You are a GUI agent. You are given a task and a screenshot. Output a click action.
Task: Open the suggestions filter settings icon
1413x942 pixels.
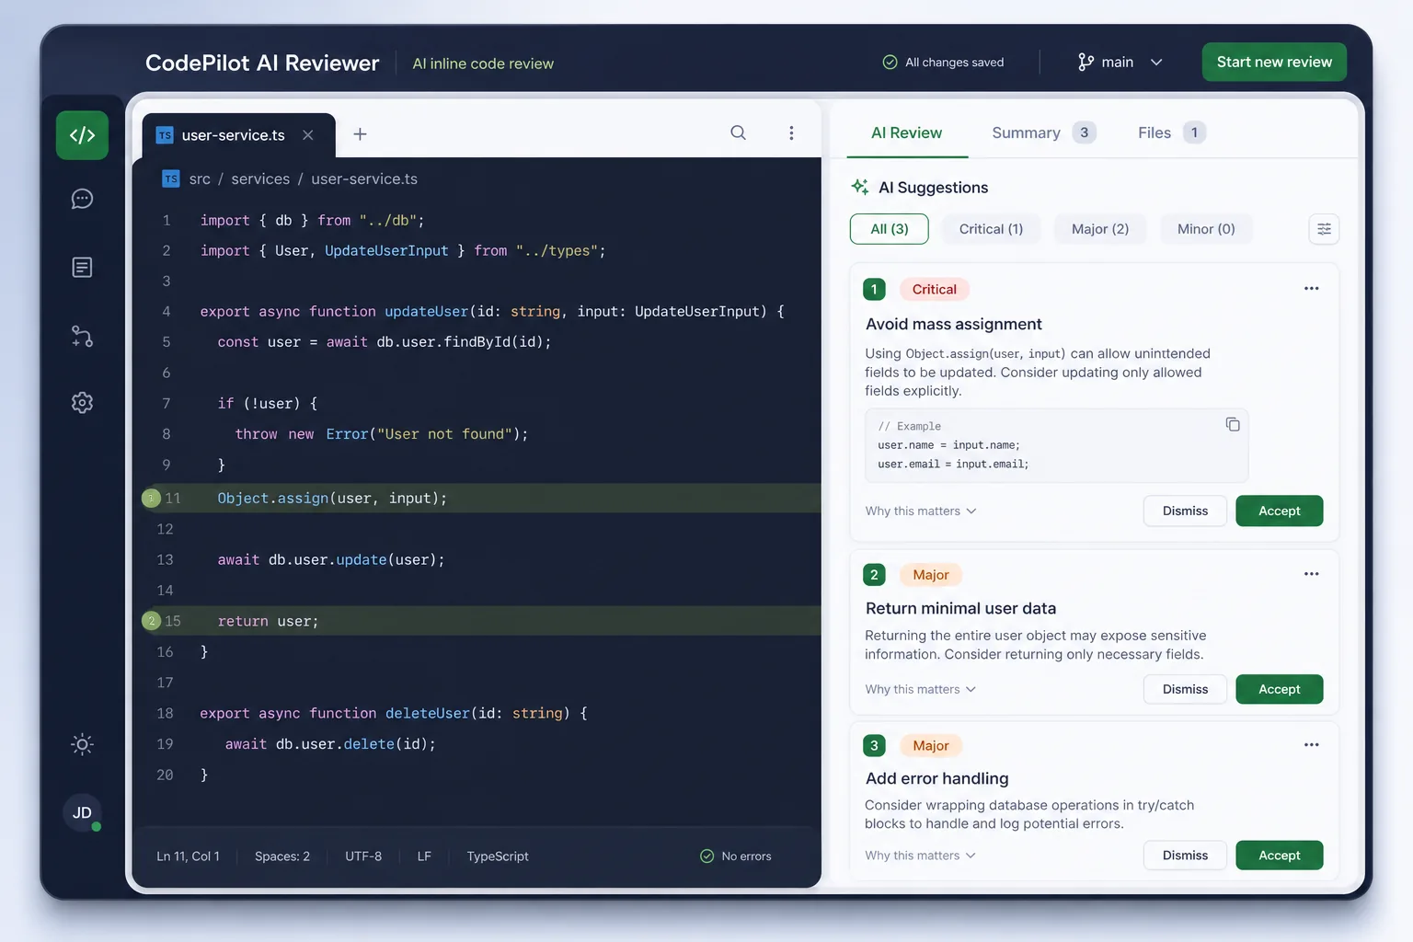[1324, 229]
